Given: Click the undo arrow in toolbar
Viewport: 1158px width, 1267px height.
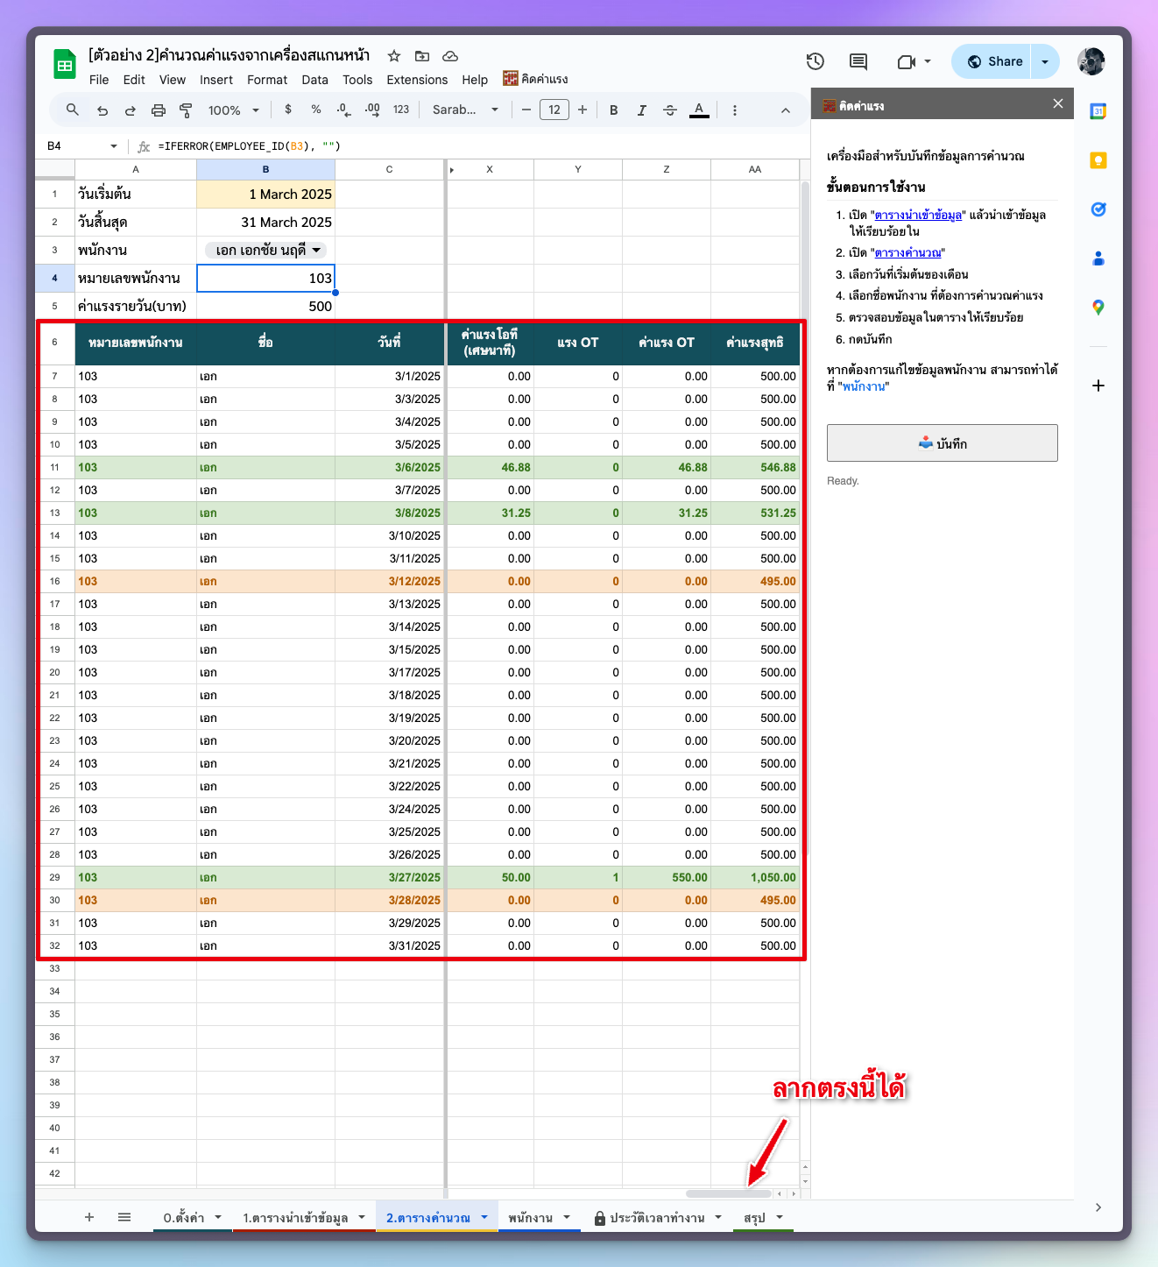Looking at the screenshot, I should click(x=102, y=110).
